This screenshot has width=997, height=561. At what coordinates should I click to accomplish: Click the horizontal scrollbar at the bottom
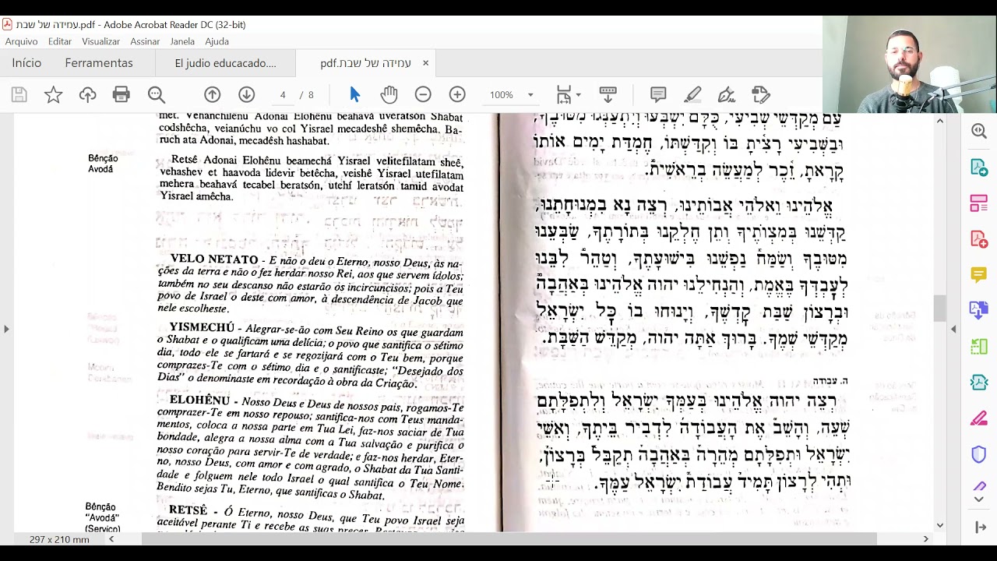(509, 538)
